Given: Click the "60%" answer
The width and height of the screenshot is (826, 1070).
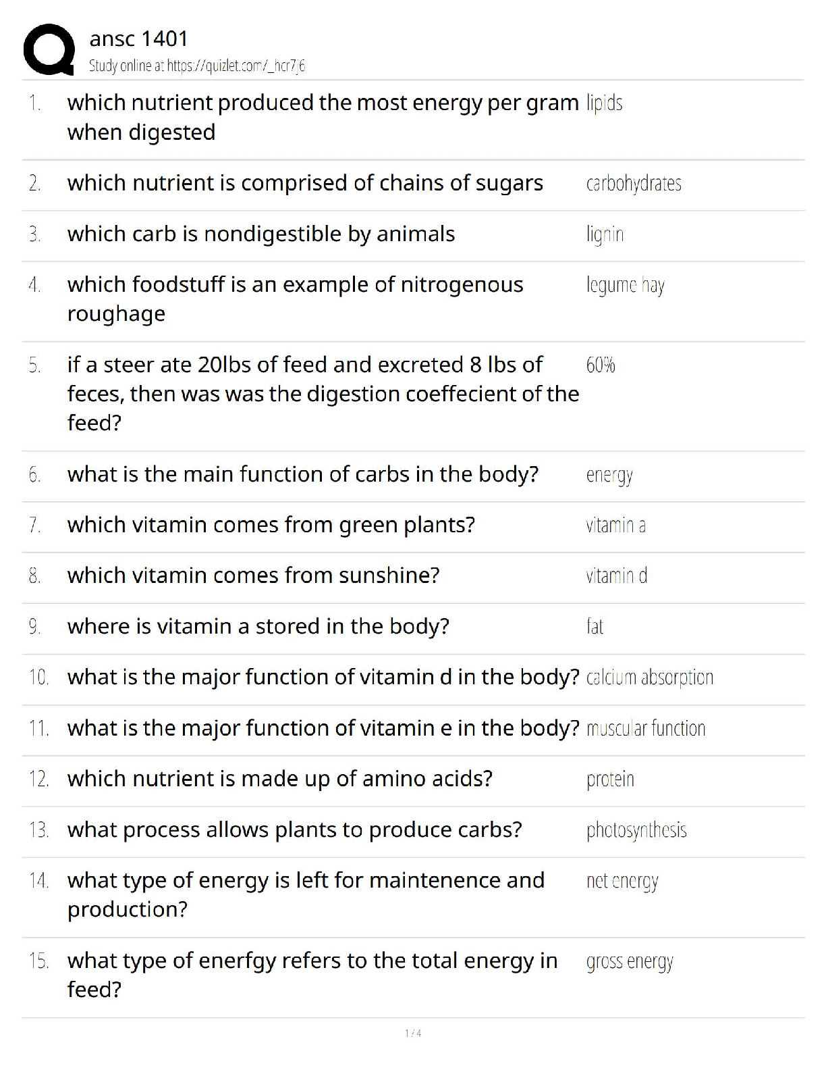Looking at the screenshot, I should 601,365.
